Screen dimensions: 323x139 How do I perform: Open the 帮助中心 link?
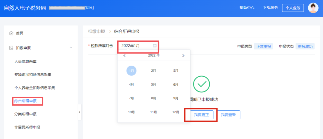tap(247, 8)
